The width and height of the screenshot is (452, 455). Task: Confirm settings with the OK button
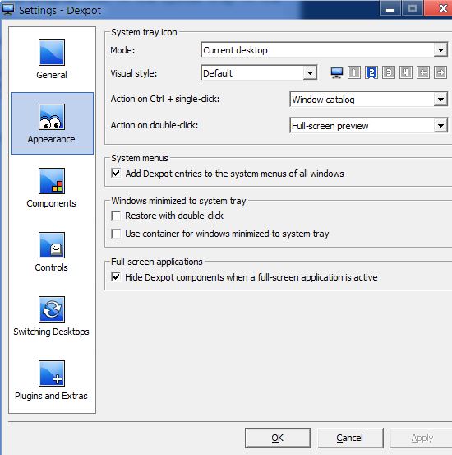[278, 438]
